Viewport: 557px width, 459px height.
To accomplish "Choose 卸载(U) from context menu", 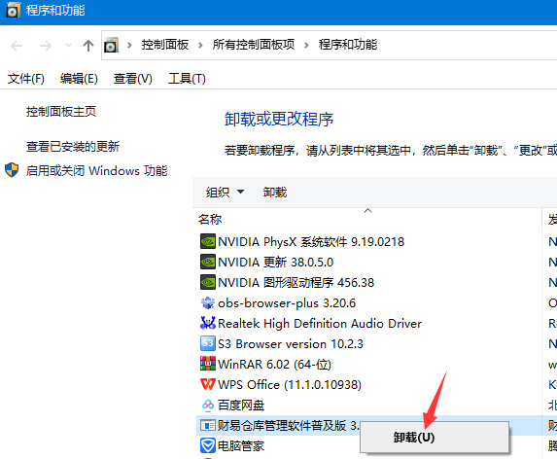I will tap(435, 438).
